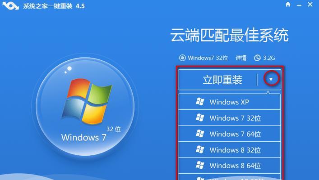Choose Windows 8 32位 option

tap(229, 150)
